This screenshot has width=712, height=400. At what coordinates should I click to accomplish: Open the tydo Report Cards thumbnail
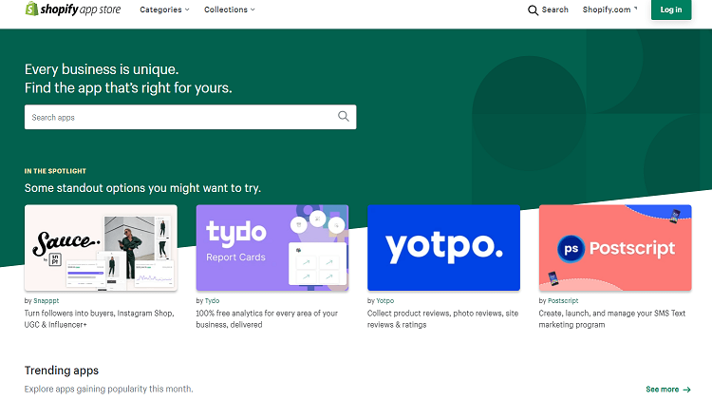click(272, 248)
